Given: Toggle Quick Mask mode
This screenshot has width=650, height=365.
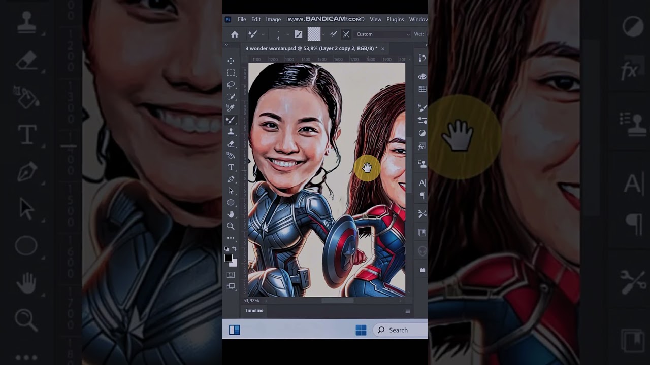Looking at the screenshot, I should [231, 275].
